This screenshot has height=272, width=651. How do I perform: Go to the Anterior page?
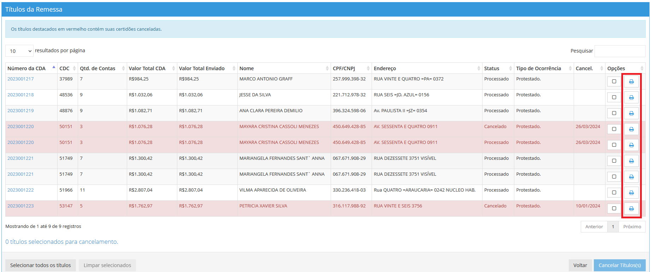(x=594, y=227)
